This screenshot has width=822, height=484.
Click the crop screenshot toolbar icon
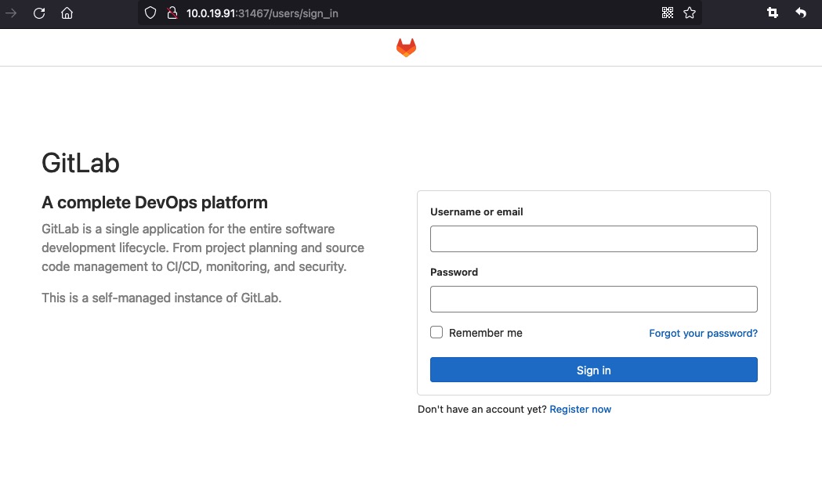coord(772,13)
